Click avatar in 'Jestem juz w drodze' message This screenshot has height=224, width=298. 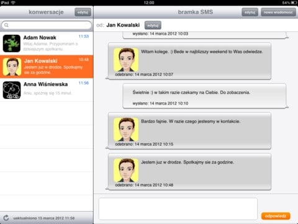point(126,170)
